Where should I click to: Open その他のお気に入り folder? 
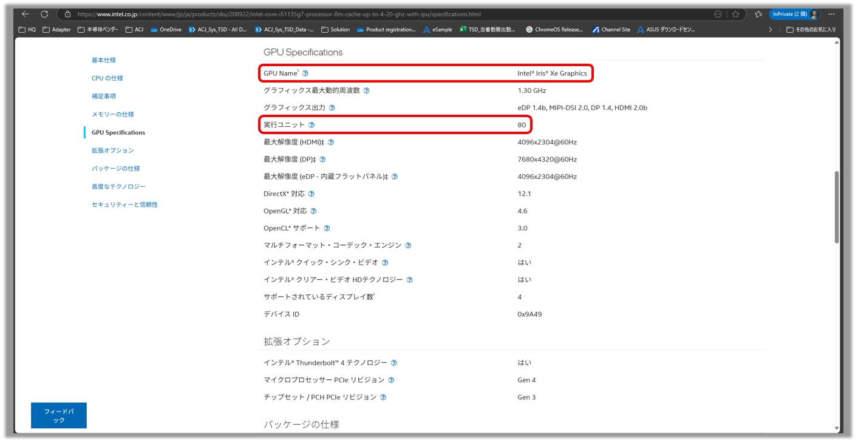tap(811, 29)
